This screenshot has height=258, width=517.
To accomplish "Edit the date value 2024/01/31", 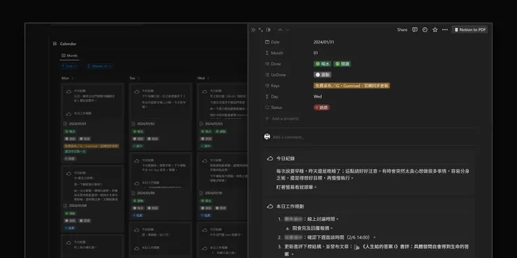I will [x=323, y=42].
